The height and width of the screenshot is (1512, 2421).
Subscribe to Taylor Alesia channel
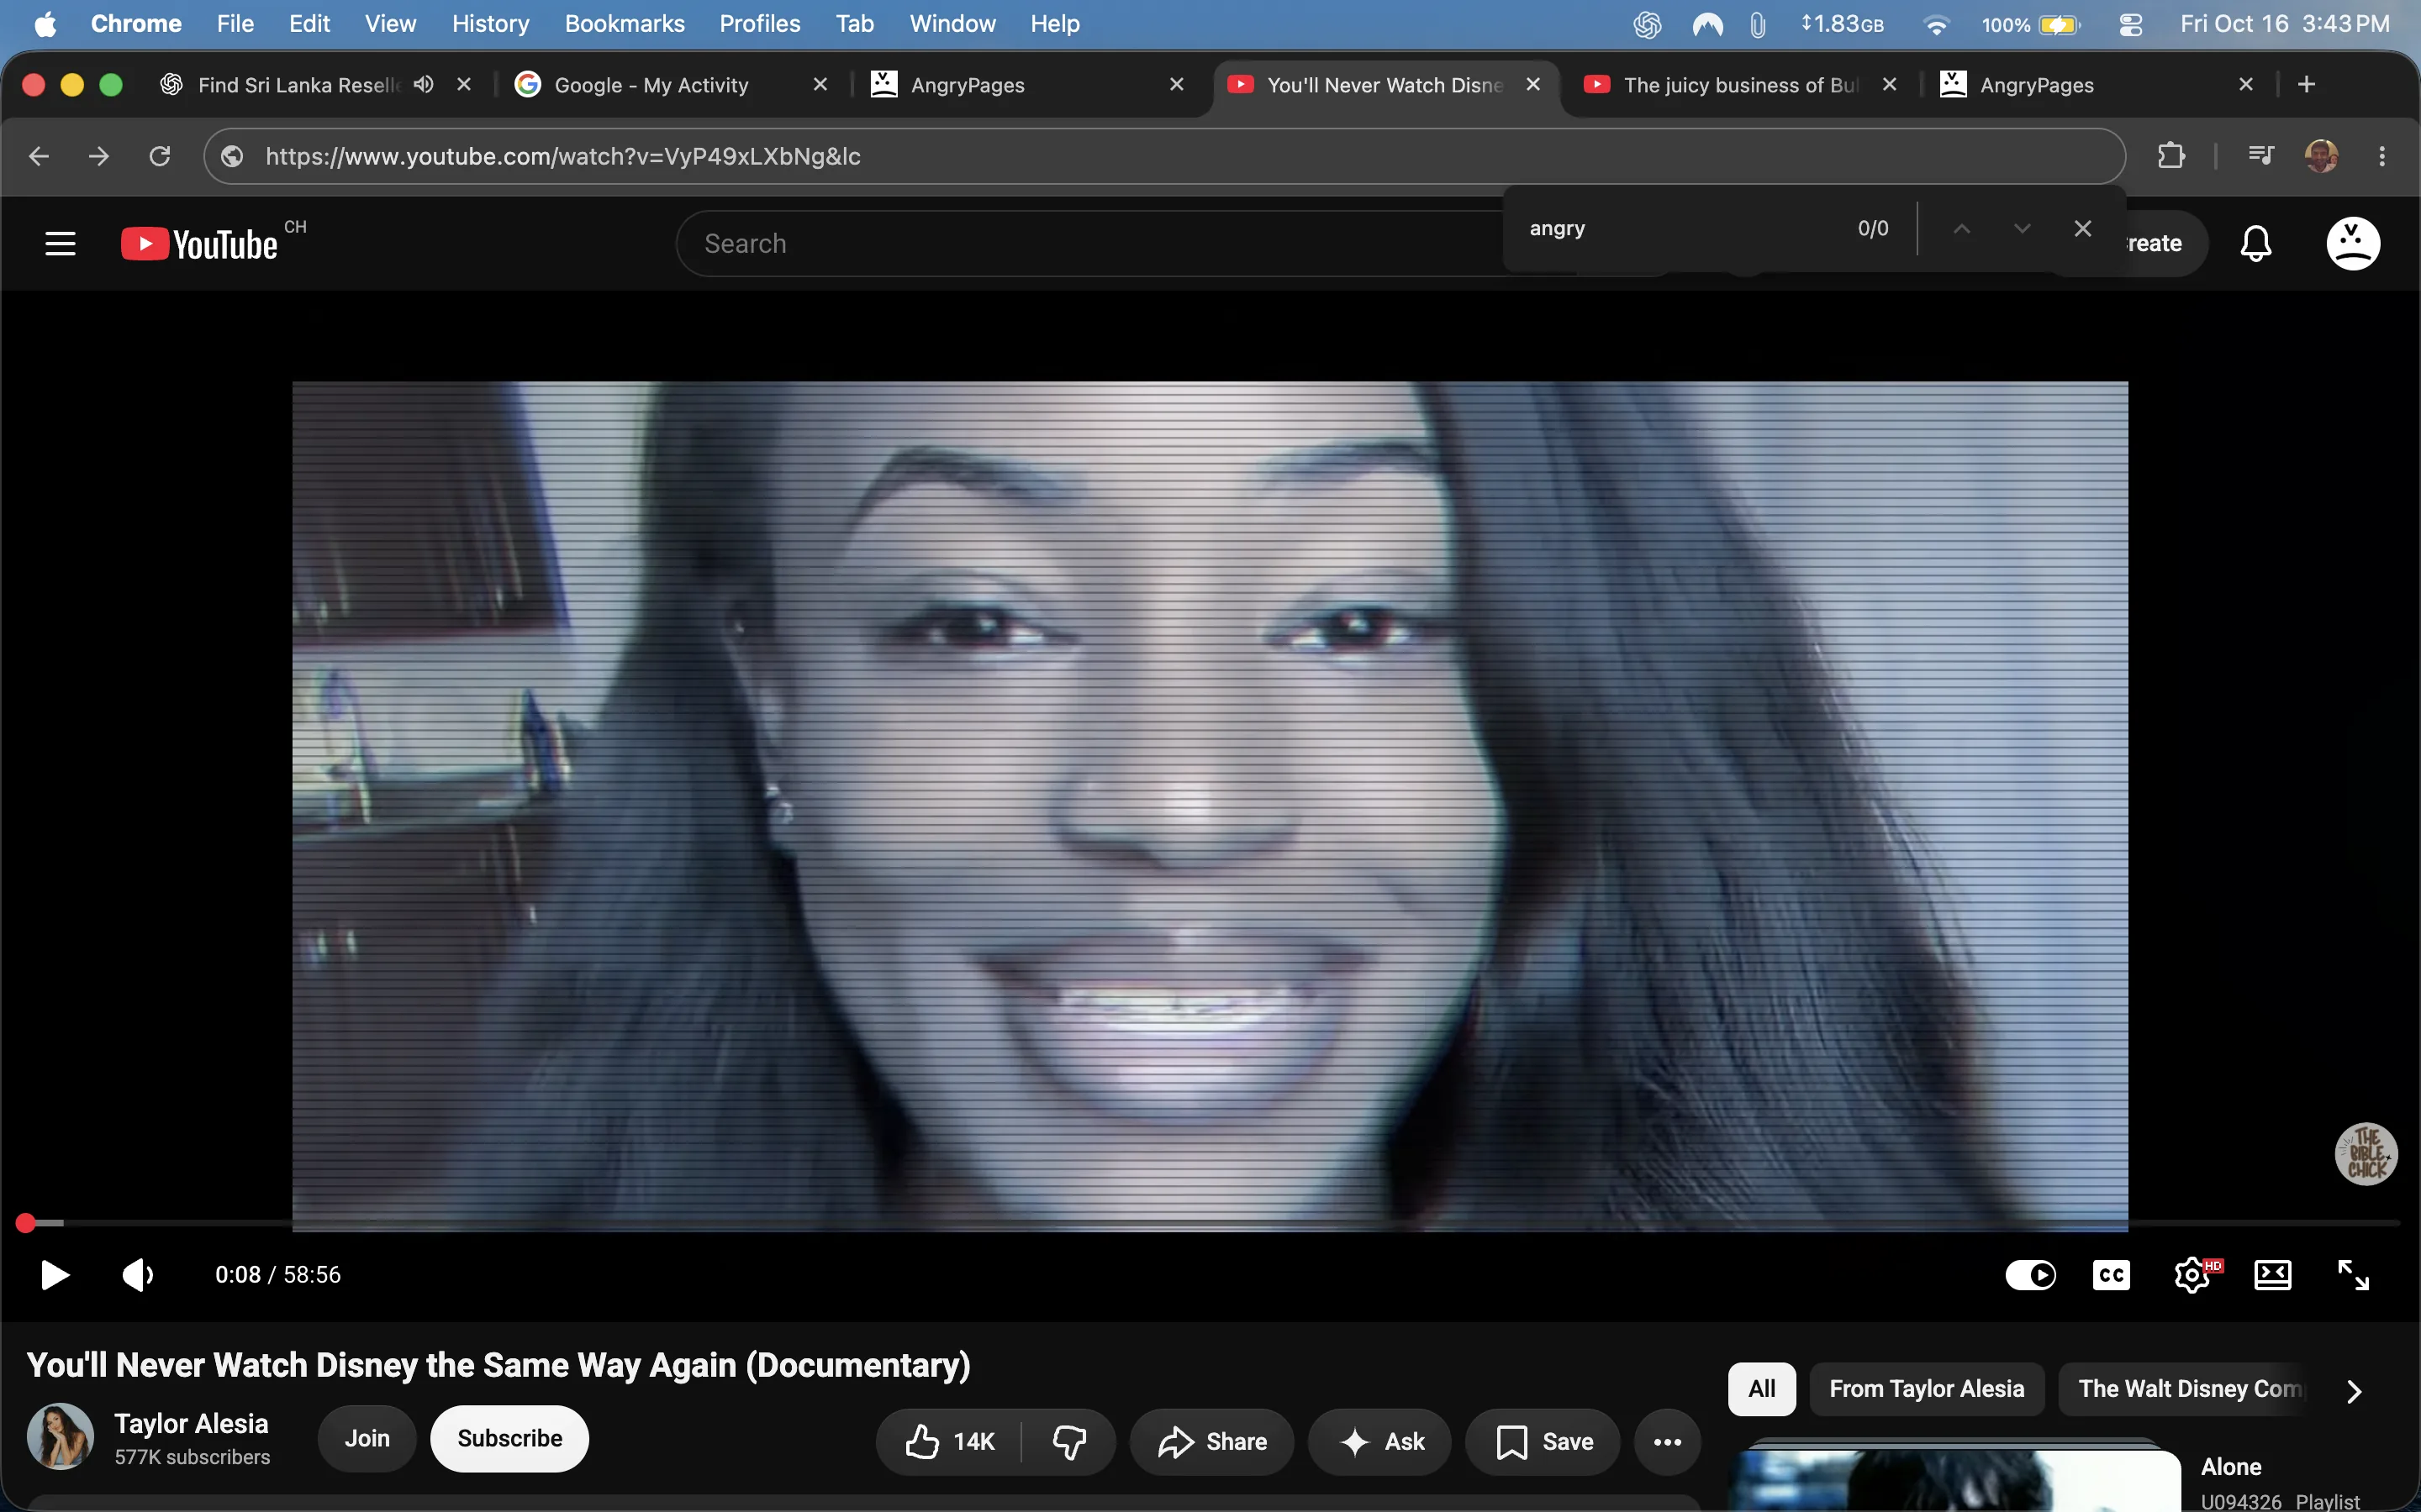pos(509,1438)
